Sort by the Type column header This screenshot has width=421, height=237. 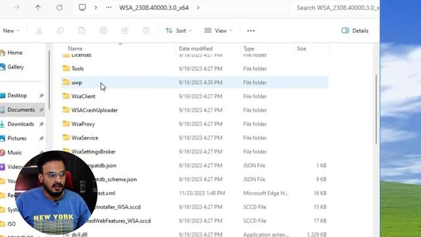coord(249,49)
